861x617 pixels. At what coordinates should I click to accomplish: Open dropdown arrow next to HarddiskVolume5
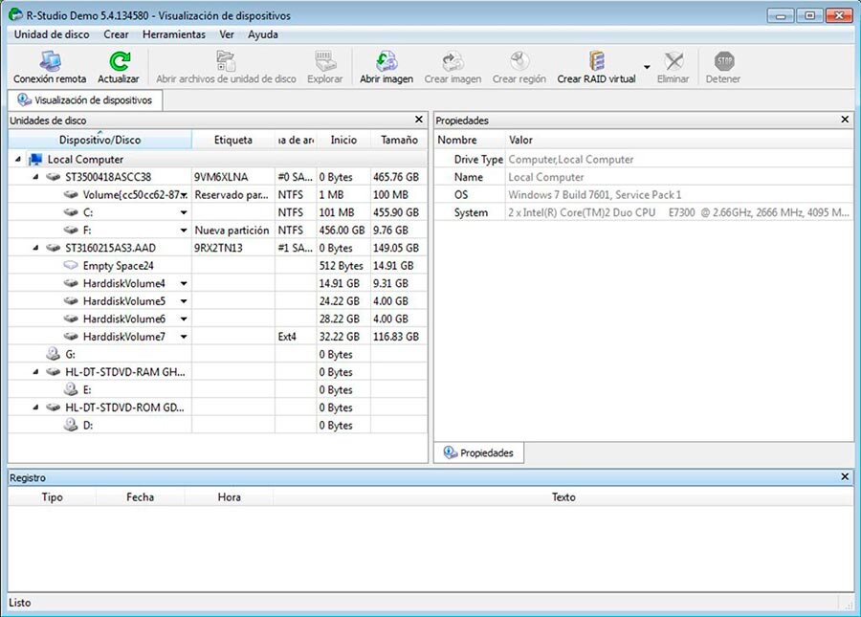pyautogui.click(x=184, y=301)
